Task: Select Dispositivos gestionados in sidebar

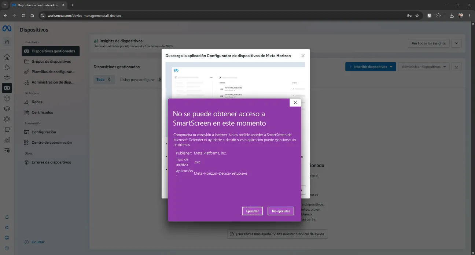Action: 51,51
